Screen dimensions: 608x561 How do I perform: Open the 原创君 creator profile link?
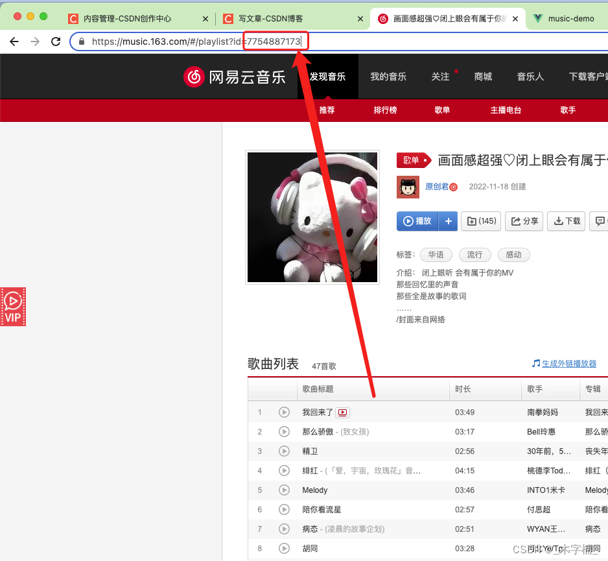pyautogui.click(x=437, y=187)
